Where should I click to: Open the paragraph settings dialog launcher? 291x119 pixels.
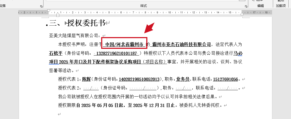click(41, 6)
